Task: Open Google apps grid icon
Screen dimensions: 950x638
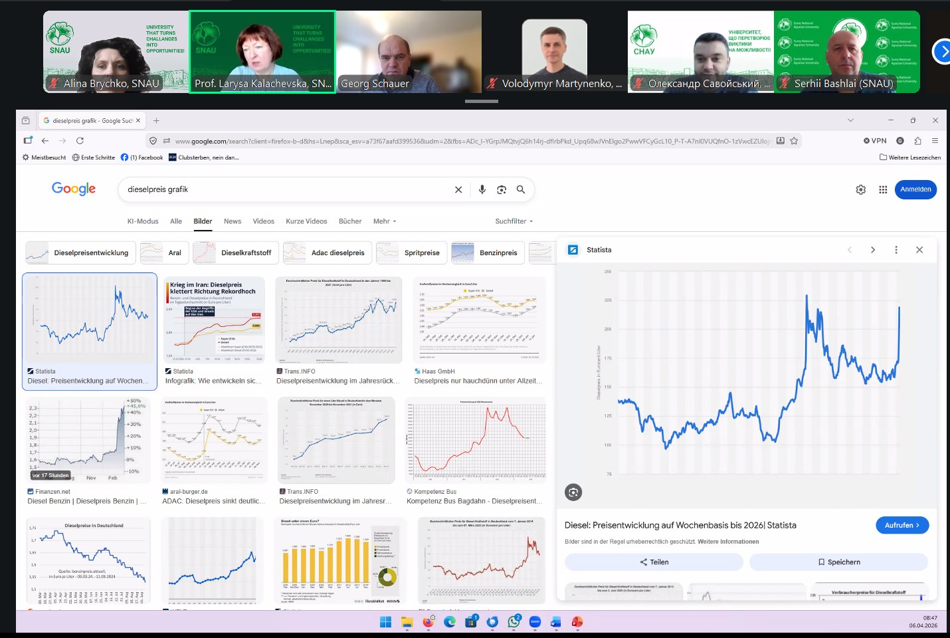Action: pyautogui.click(x=883, y=189)
